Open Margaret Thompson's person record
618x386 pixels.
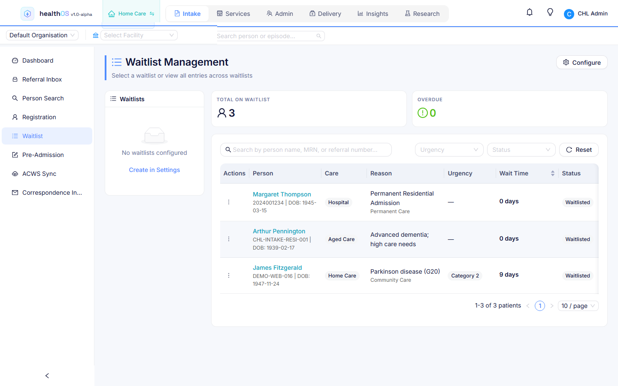pyautogui.click(x=282, y=194)
